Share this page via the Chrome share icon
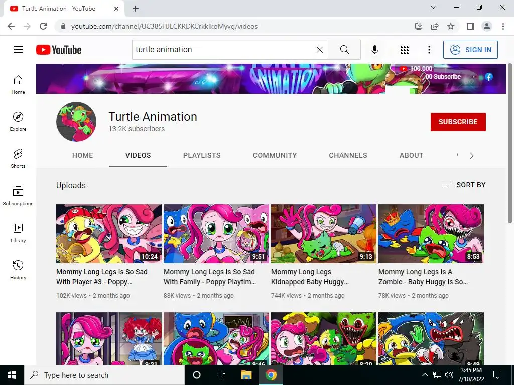Screen dimensions: 514x385 click(435, 26)
